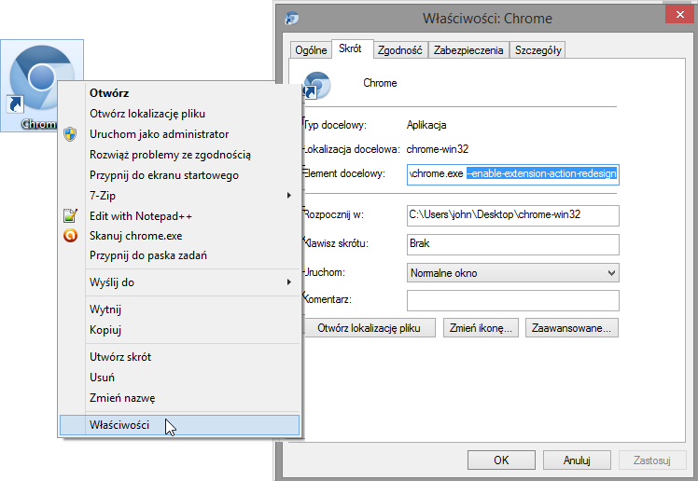
Task: Click the Klawisz skrótu field
Action: [x=513, y=244]
